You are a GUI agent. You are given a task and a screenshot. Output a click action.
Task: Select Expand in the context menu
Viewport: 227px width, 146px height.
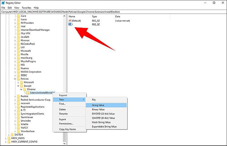(69, 95)
